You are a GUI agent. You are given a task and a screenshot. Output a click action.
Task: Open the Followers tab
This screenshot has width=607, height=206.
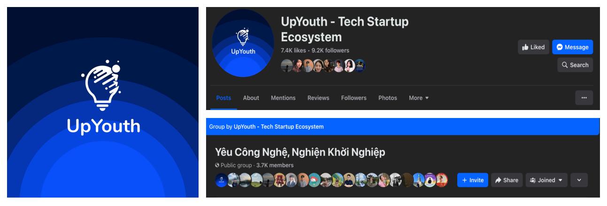click(x=354, y=98)
